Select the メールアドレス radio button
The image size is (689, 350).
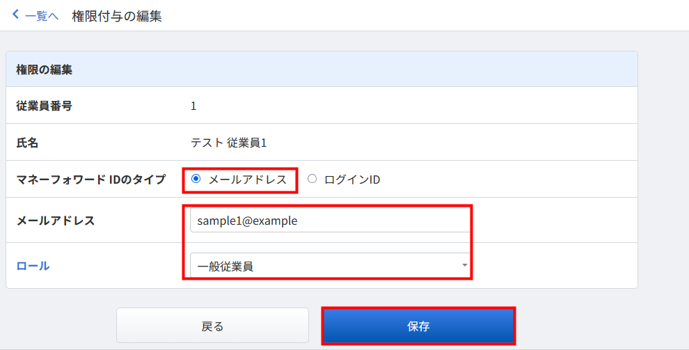pyautogui.click(x=196, y=179)
